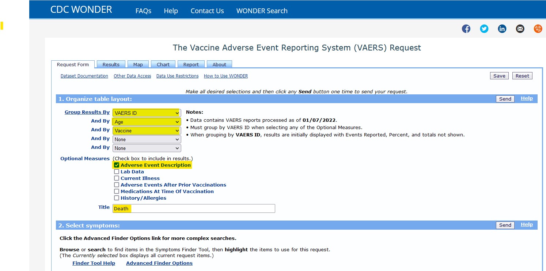Click the History/Allergies label text

(144, 198)
